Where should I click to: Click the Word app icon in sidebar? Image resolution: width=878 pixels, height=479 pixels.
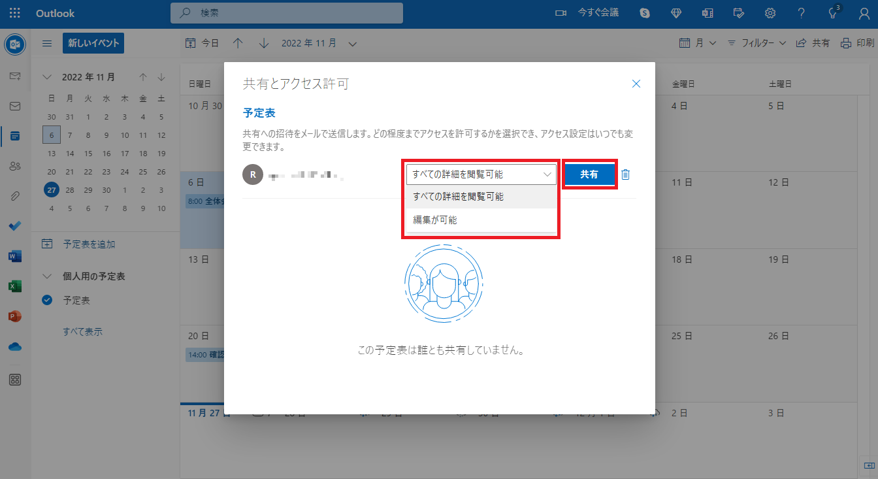tap(15, 256)
